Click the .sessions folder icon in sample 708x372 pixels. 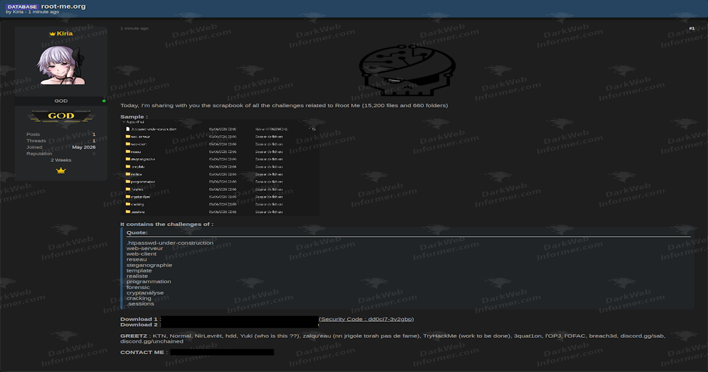(x=127, y=211)
